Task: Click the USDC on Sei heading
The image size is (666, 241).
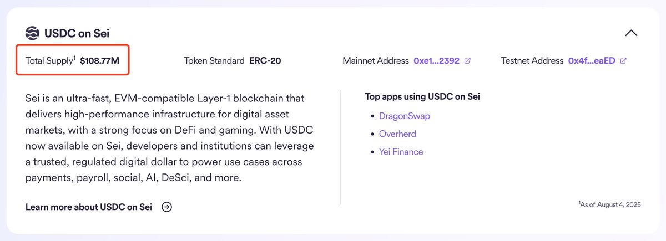Action: pyautogui.click(x=77, y=33)
